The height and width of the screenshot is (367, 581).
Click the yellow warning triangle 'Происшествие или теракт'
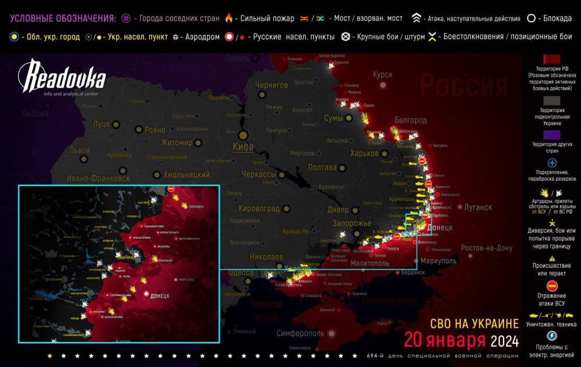551,258
